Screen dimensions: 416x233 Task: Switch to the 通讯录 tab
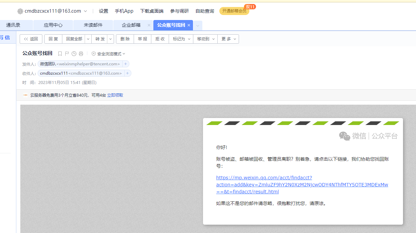tap(13, 25)
